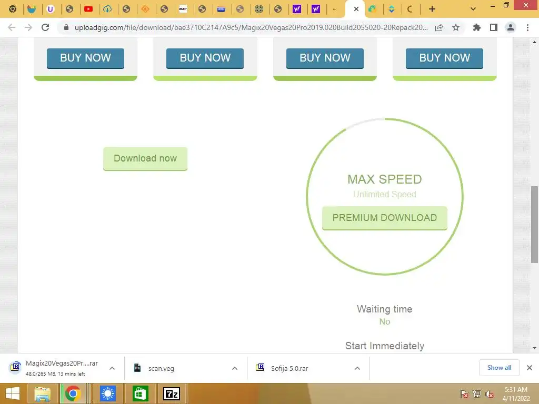Open the blue sun app in taskbar

107,393
